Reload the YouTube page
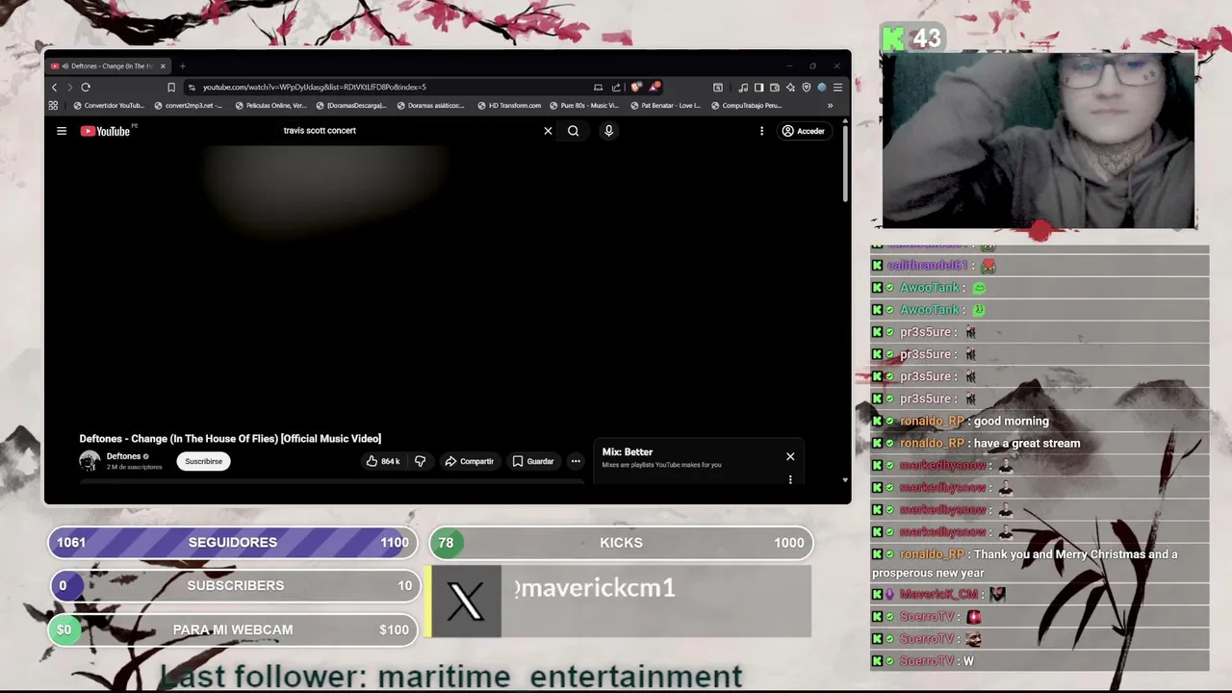Image resolution: width=1232 pixels, height=693 pixels. 86,87
